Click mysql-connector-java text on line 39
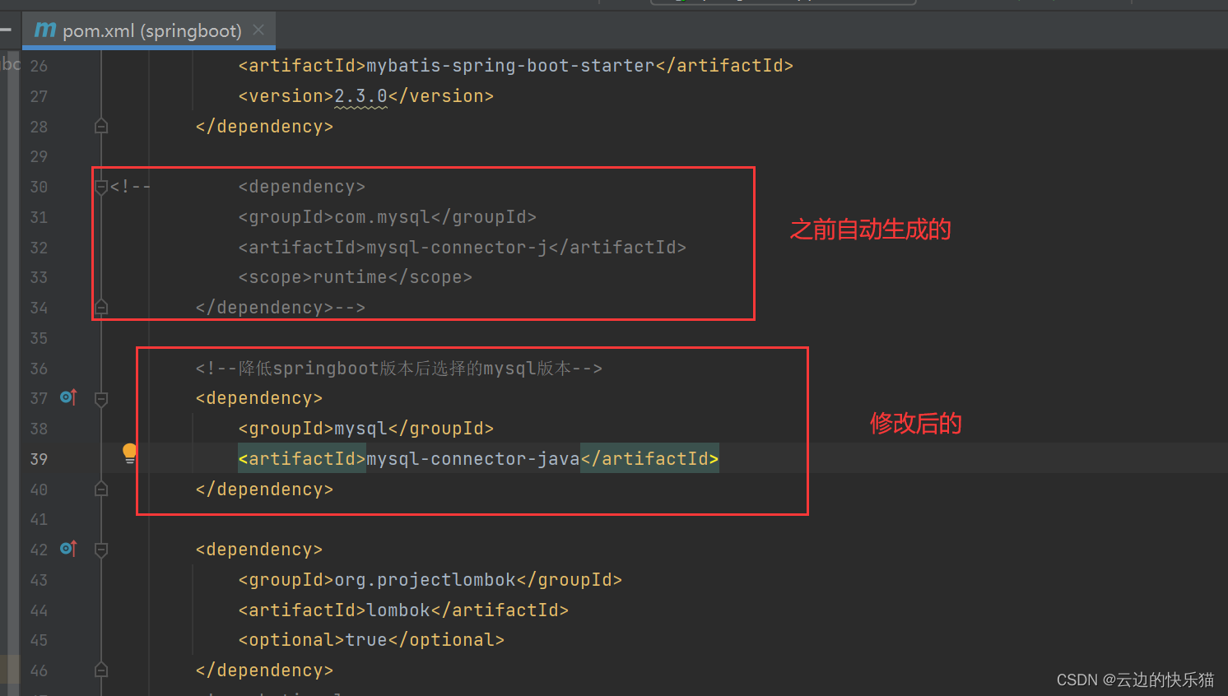 click(x=473, y=459)
